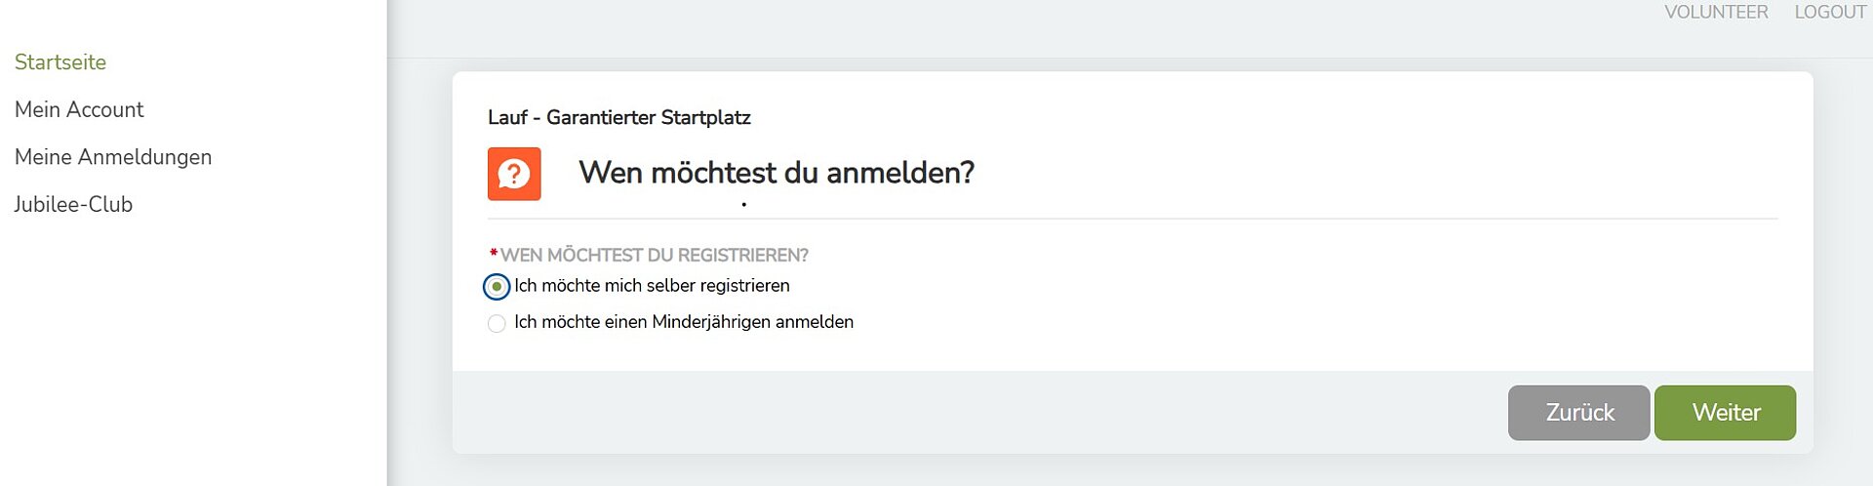
Task: Click the red required-field asterisk
Action: 494,254
